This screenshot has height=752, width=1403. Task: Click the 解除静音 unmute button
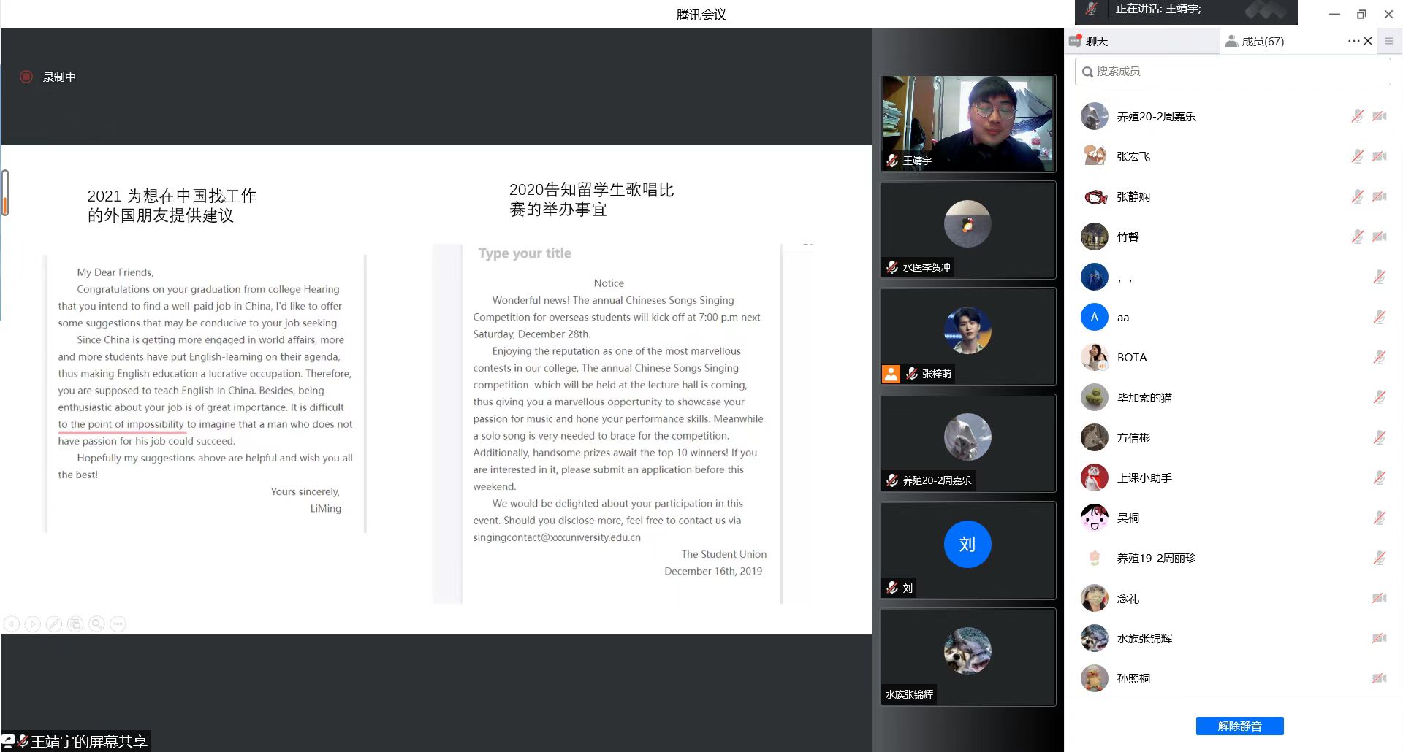(1239, 726)
